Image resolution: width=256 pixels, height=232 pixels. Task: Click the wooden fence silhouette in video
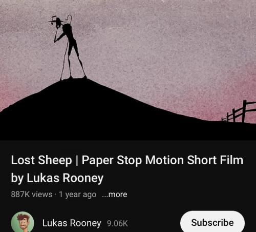[x=239, y=112]
